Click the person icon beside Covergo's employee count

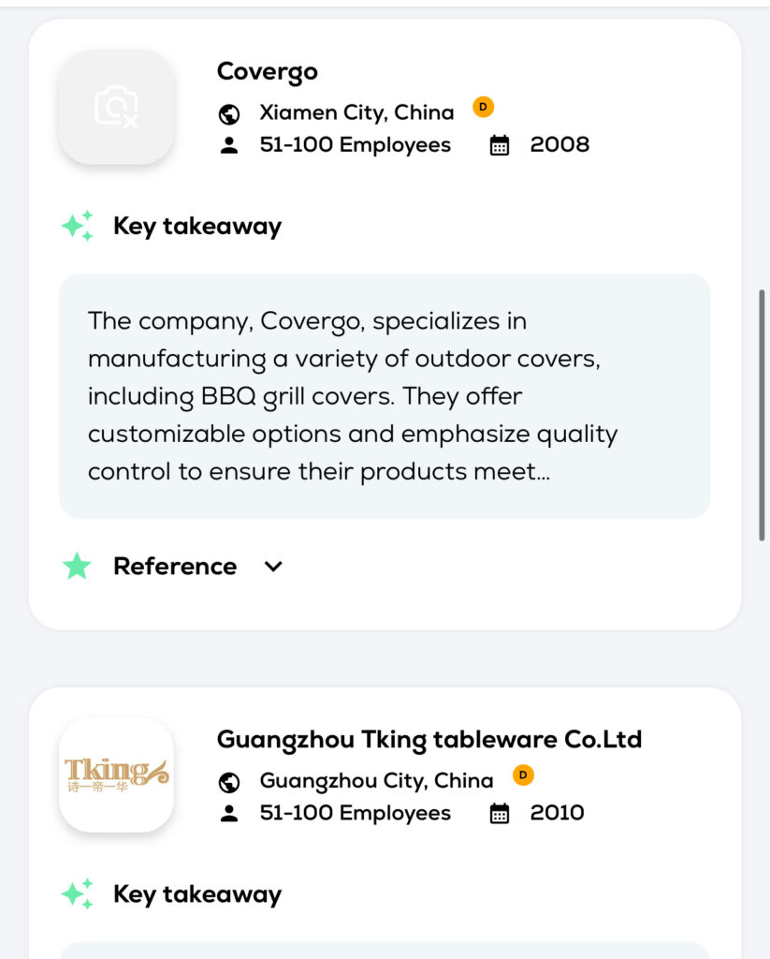(229, 145)
